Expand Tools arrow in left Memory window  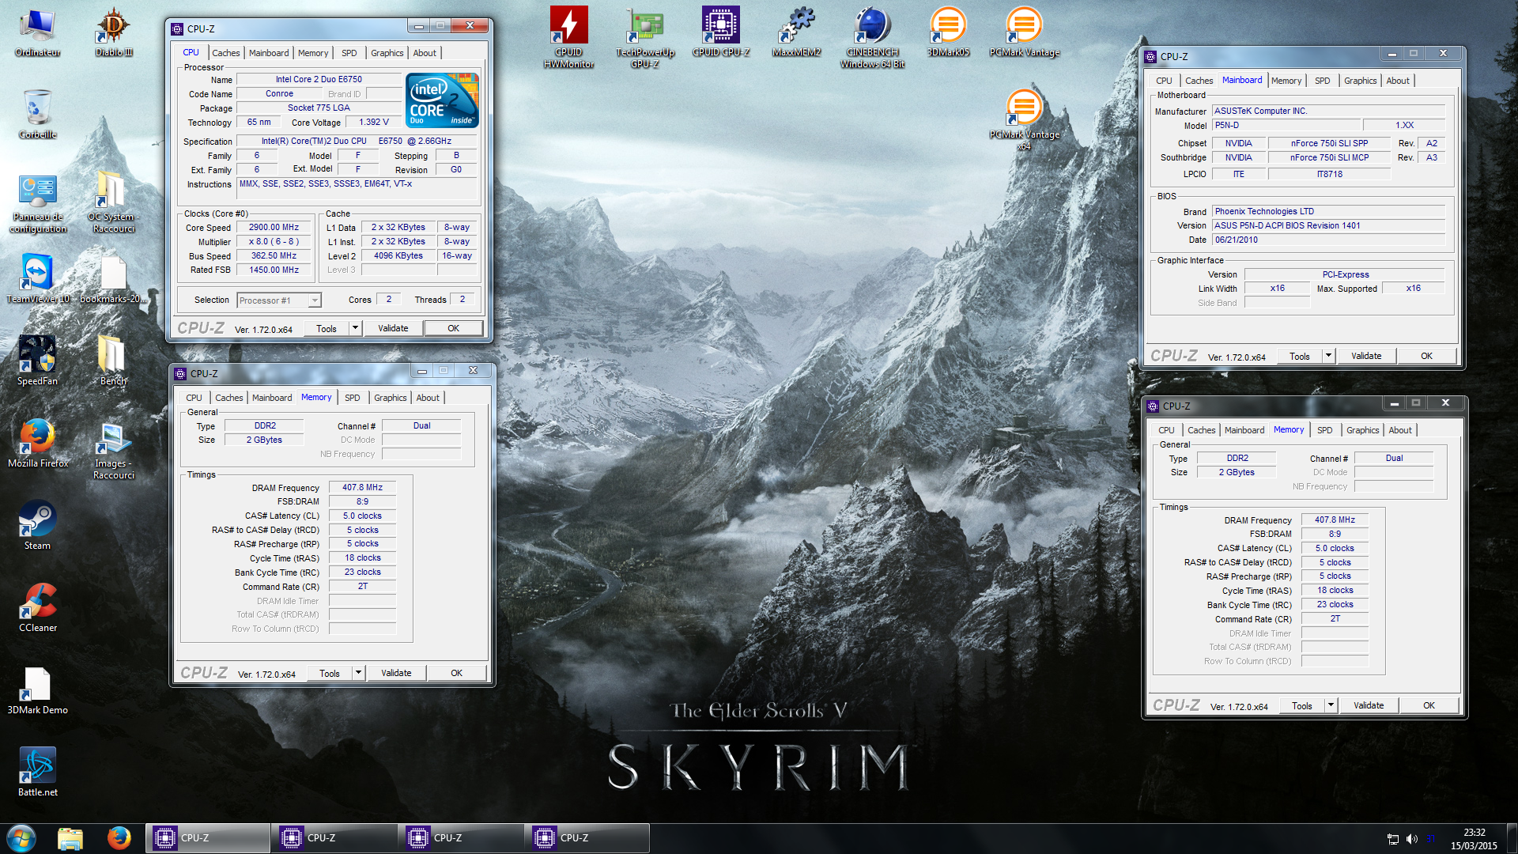point(358,673)
